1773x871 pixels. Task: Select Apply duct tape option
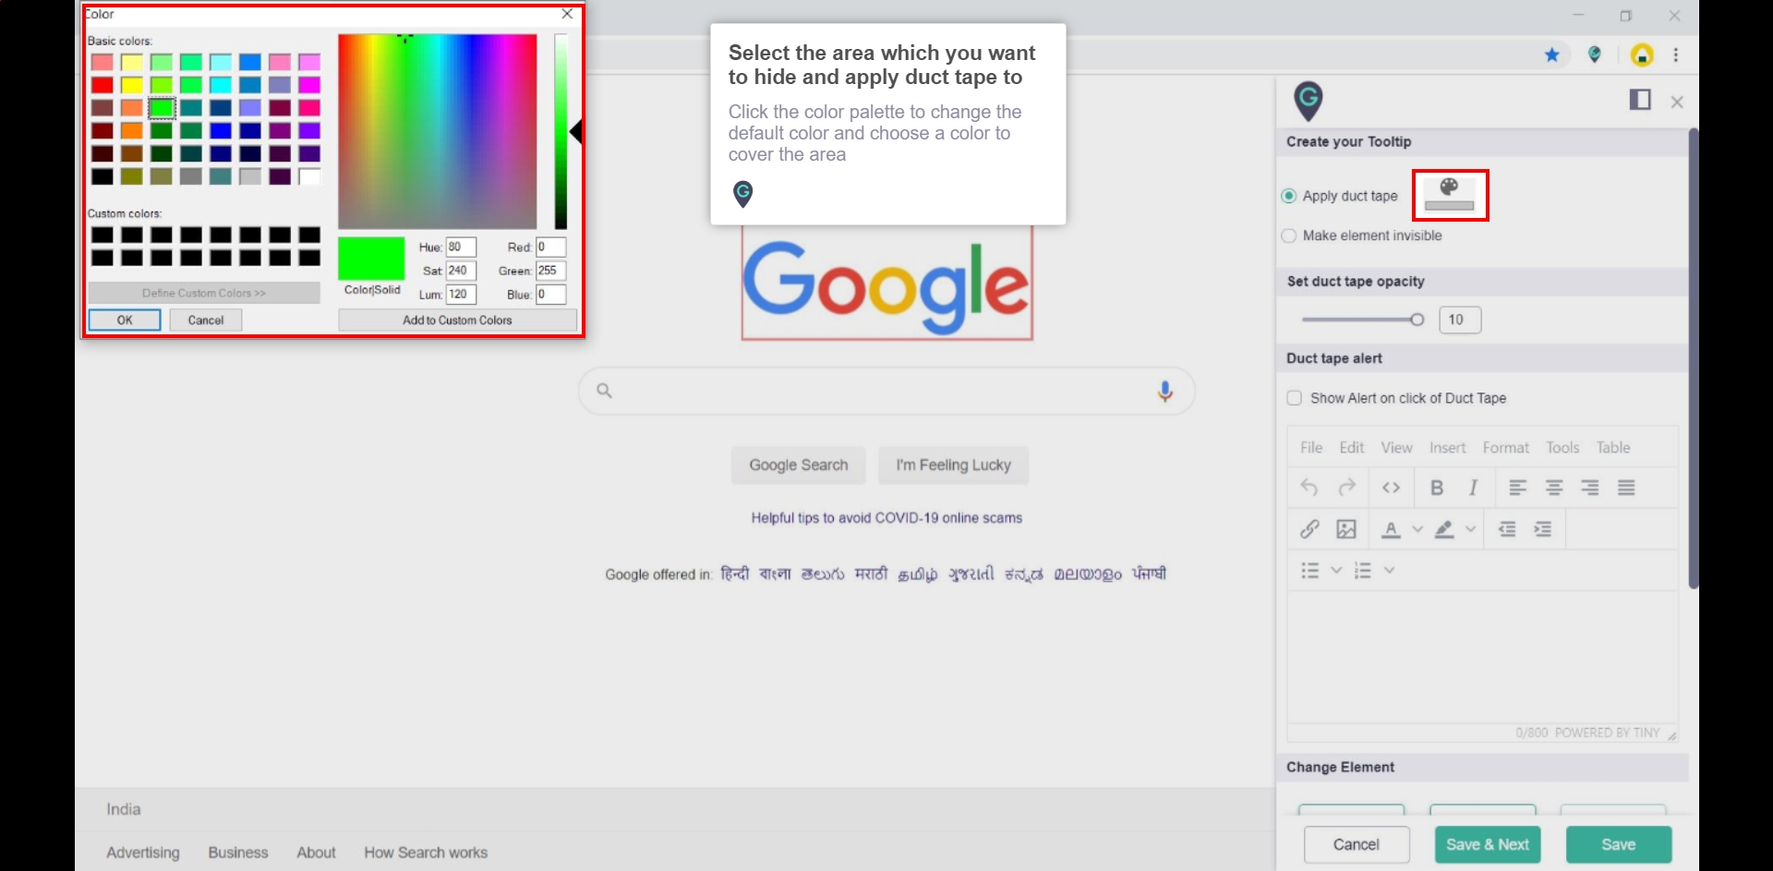pos(1289,196)
